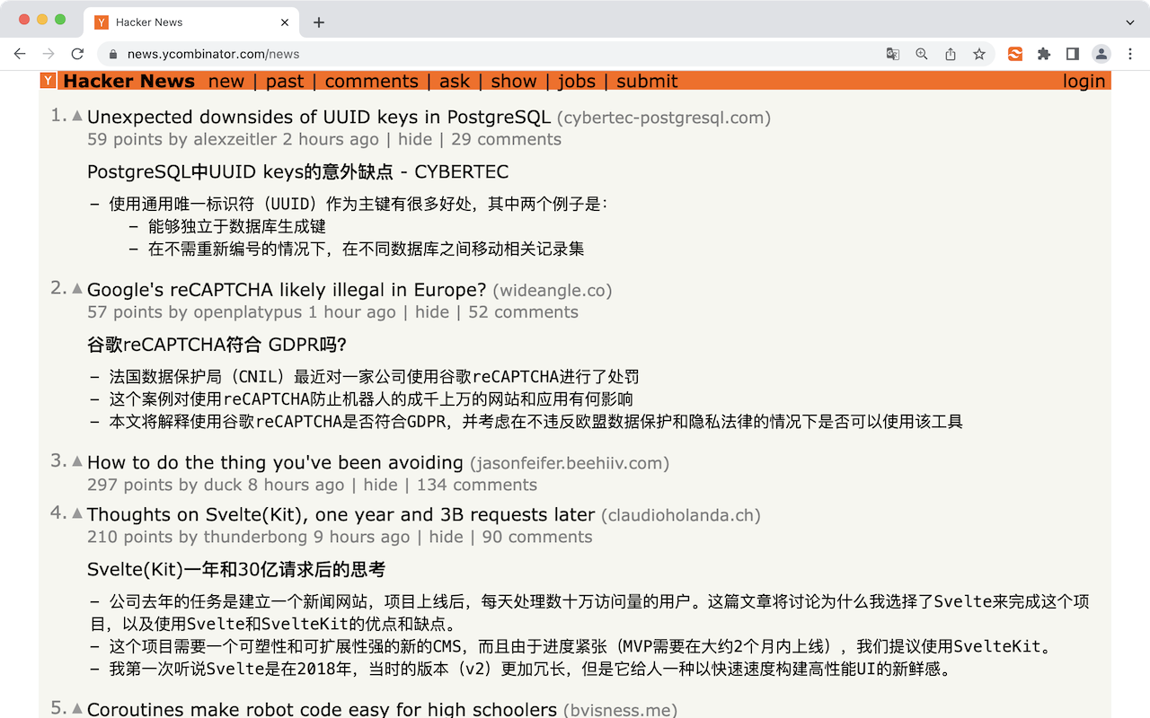Click the share page icon in address bar
1150x718 pixels.
point(950,54)
